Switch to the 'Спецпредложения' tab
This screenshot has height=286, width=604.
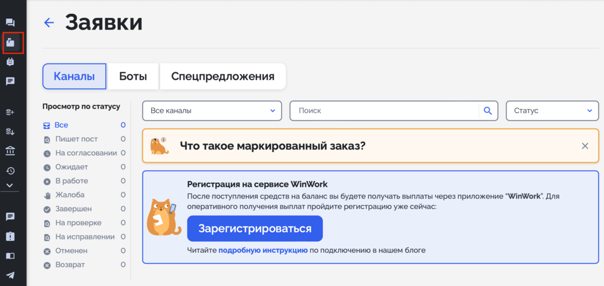(222, 76)
